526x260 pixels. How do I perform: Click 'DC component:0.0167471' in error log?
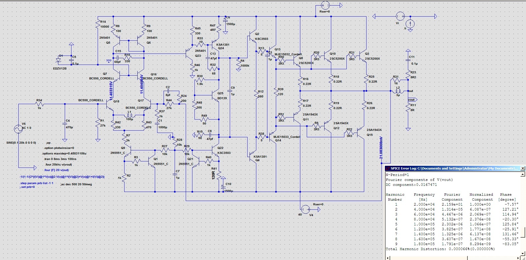click(x=411, y=185)
